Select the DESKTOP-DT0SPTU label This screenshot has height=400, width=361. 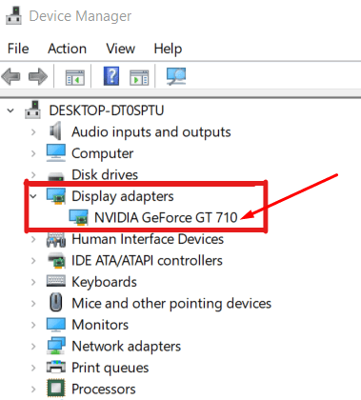(x=107, y=110)
